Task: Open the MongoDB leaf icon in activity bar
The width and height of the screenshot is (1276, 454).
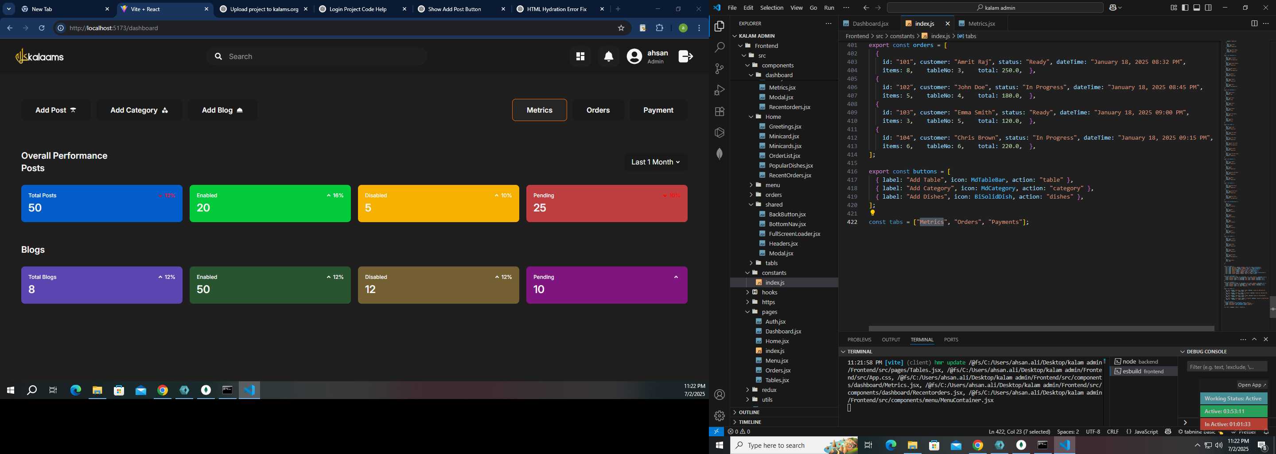Action: pyautogui.click(x=719, y=154)
